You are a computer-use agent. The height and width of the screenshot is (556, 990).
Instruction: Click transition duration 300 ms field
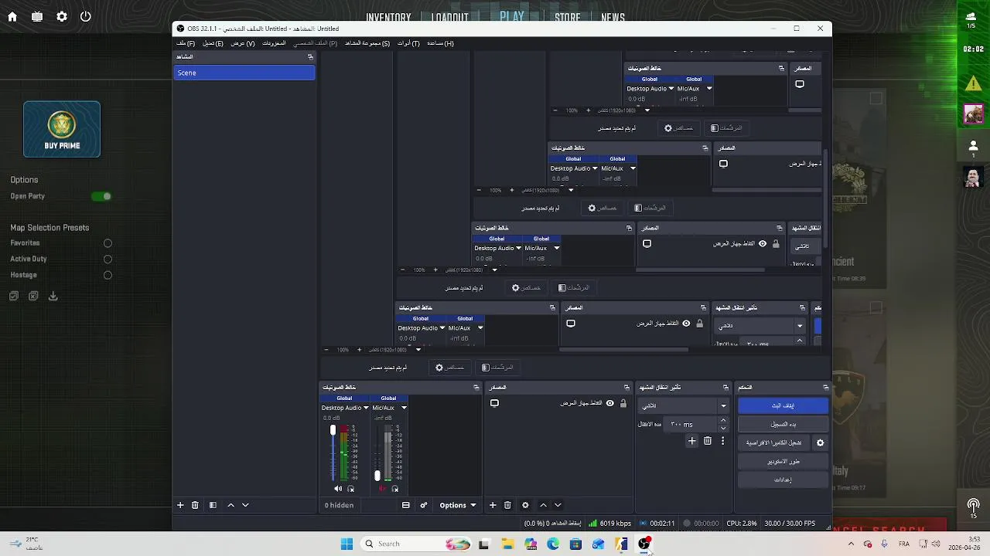tap(691, 424)
